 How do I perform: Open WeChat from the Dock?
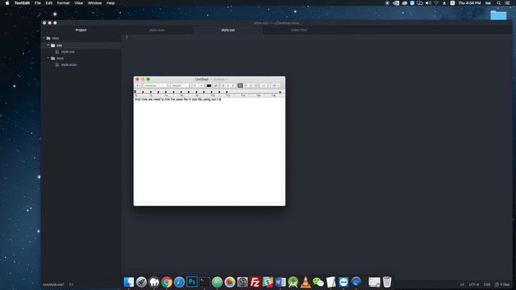click(318, 282)
